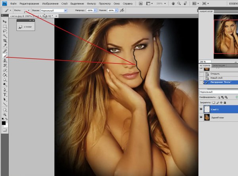Open layer blend mode Нормальный dropdown
This screenshot has height=176, width=238.
click(x=219, y=92)
